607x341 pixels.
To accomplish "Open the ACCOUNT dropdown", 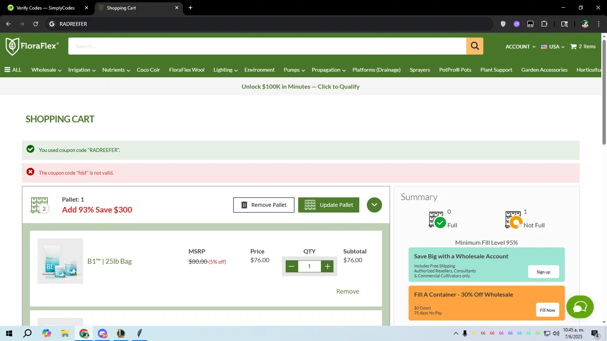I will point(520,46).
